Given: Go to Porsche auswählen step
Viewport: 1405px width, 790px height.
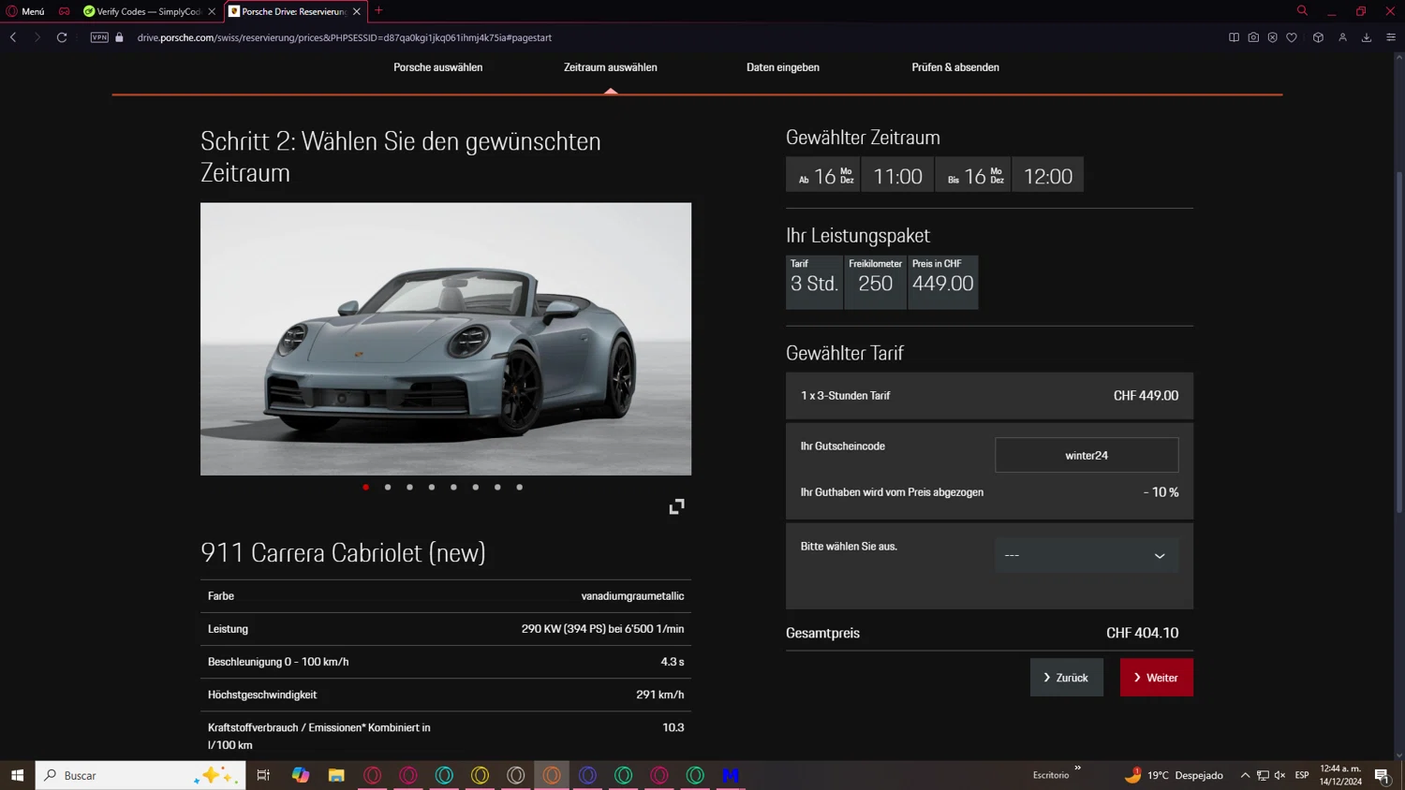Looking at the screenshot, I should 437,67.
